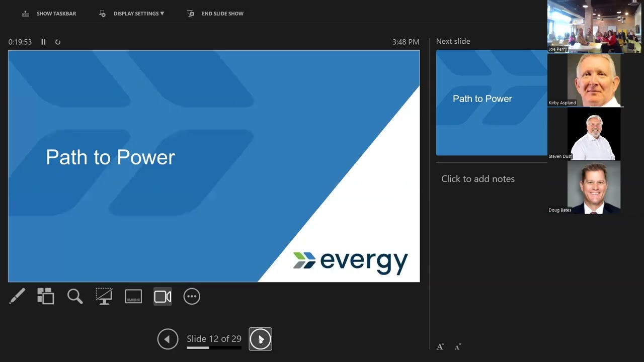Activate the zoom into slide magnifier
This screenshot has width=644, height=362.
(75, 297)
